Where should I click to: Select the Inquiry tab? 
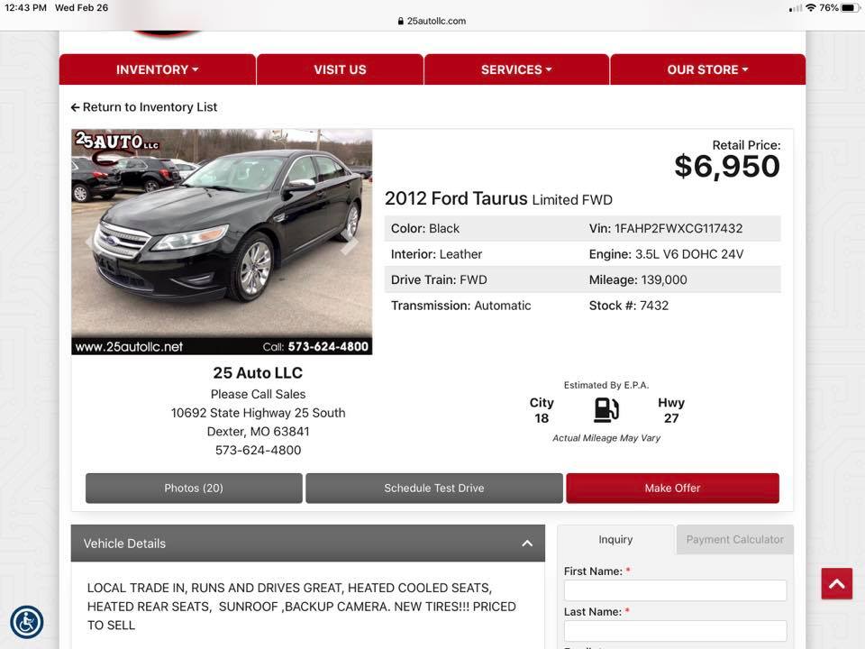615,539
